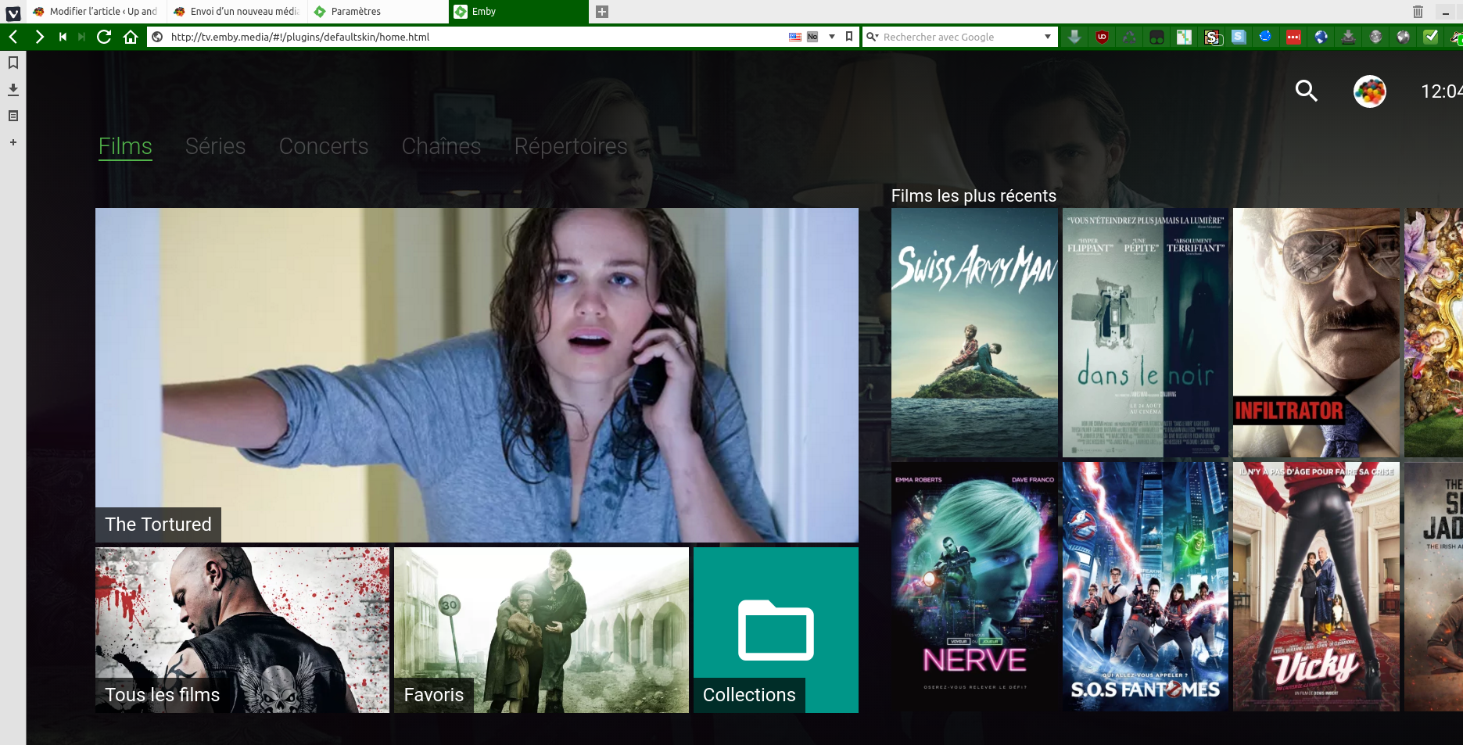Image resolution: width=1463 pixels, height=745 pixels.
Task: Open Emby search magnifier
Action: pos(1306,91)
